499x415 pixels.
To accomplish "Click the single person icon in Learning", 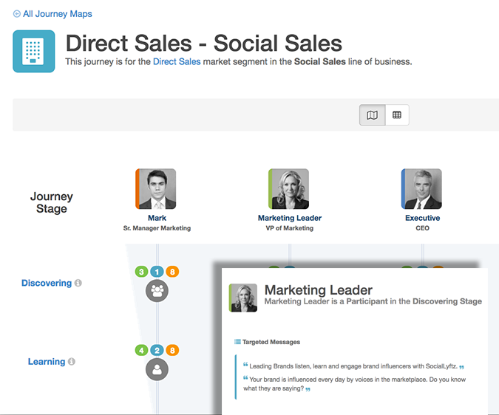I will pyautogui.click(x=157, y=369).
